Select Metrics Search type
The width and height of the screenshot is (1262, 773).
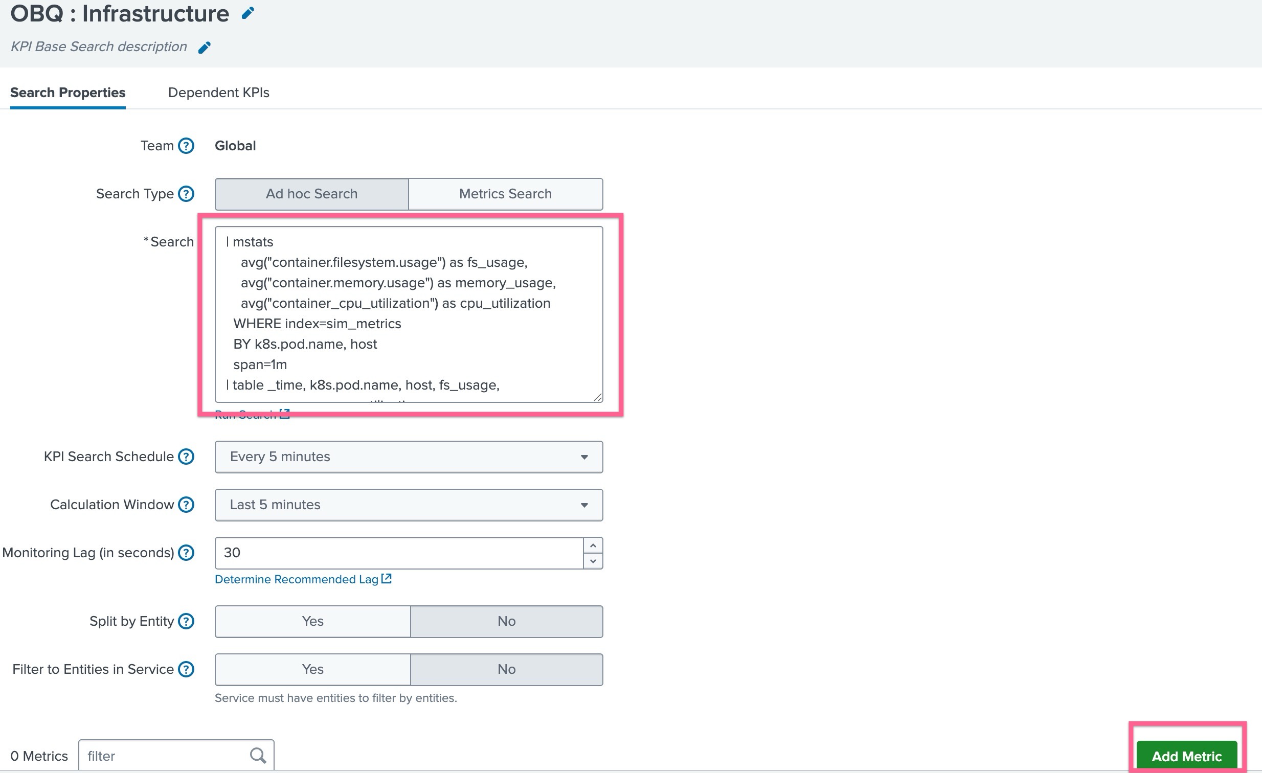coord(506,194)
